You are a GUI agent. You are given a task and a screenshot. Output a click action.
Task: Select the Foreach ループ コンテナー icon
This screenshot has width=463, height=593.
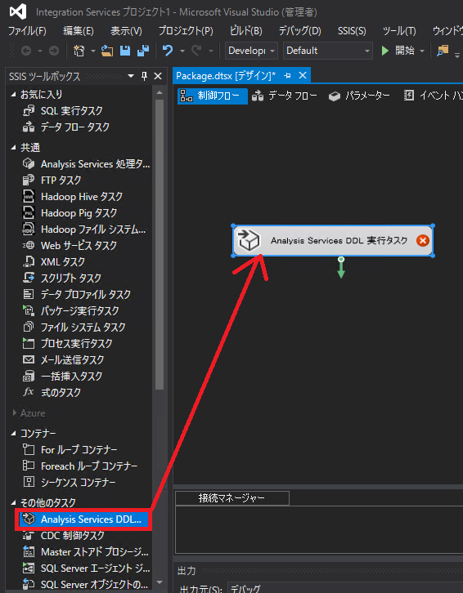(29, 466)
